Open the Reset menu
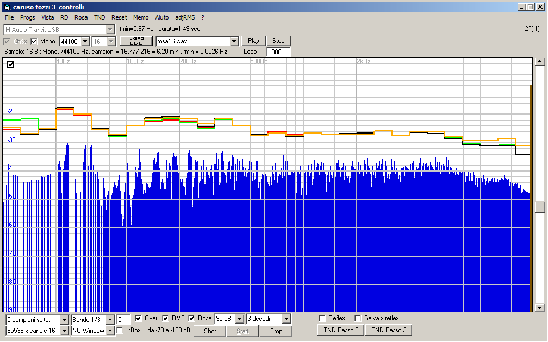548x342 pixels. 119,17
